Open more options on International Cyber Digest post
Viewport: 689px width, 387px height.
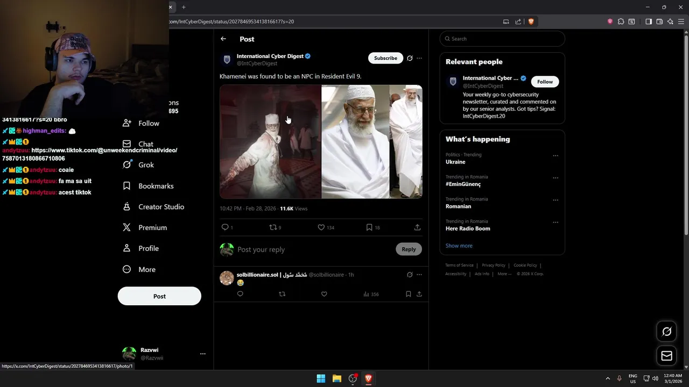419,58
